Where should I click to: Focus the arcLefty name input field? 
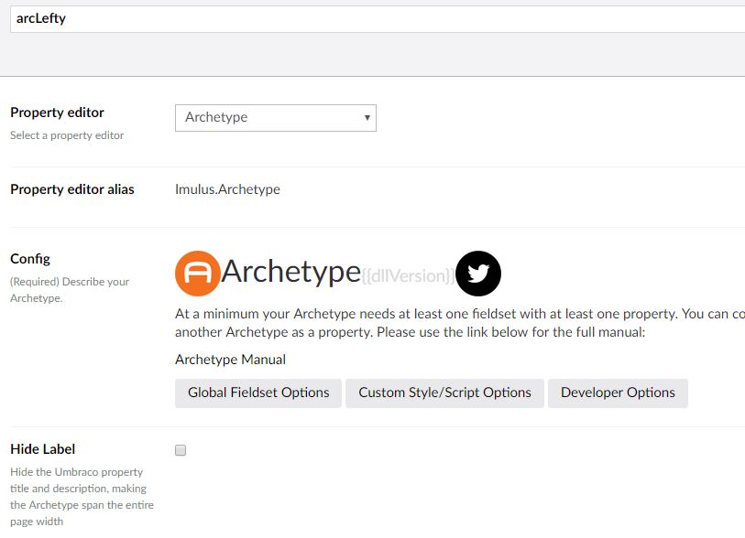coord(367,18)
